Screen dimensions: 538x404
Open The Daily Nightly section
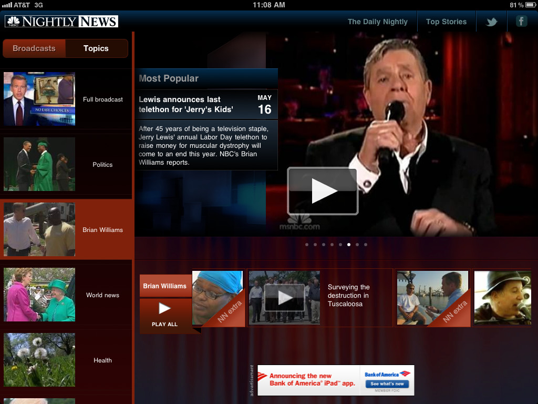coord(378,22)
